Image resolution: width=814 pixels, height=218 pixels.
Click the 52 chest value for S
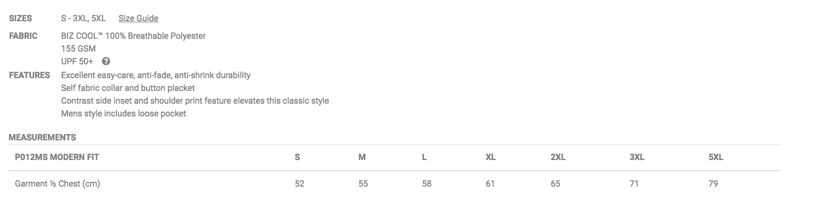tap(300, 184)
